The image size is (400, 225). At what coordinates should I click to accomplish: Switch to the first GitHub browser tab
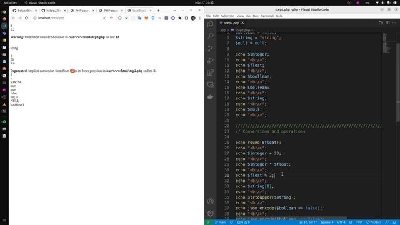(25, 11)
